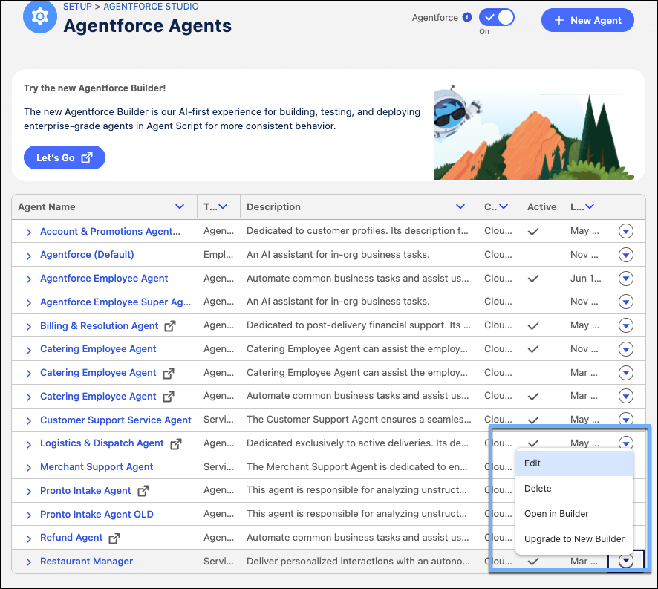Open actions menu for Agentforce Employee Agent row
This screenshot has height=589, width=658.
coord(625,278)
